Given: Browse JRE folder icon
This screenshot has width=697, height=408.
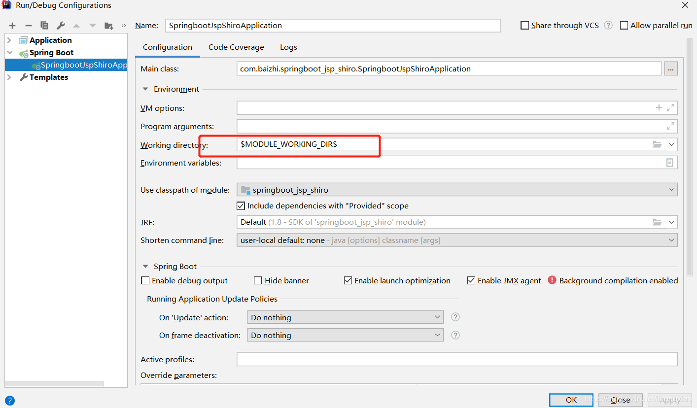Looking at the screenshot, I should pyautogui.click(x=657, y=222).
